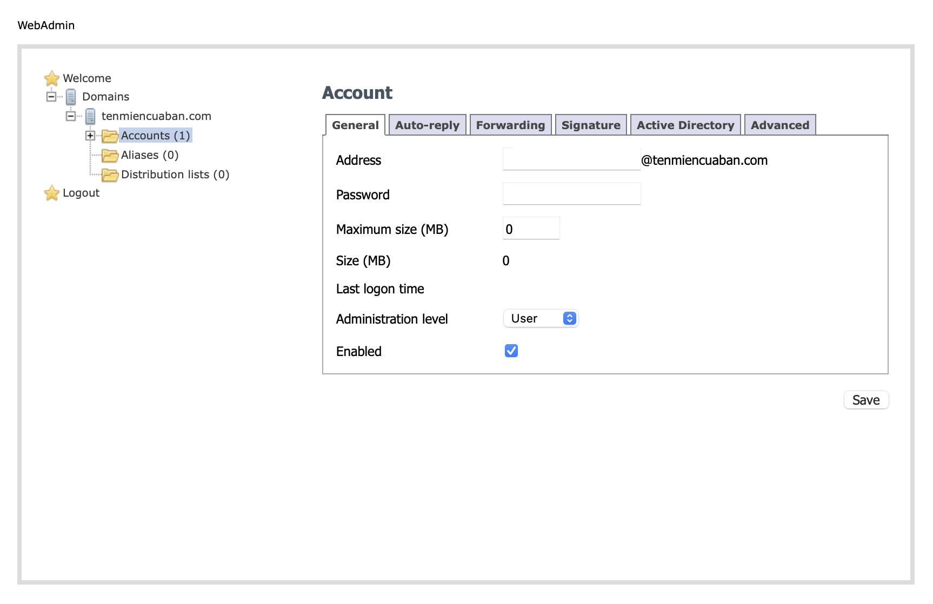Open the Welcome link
Viewport: 933px width, 604px height.
coord(87,78)
